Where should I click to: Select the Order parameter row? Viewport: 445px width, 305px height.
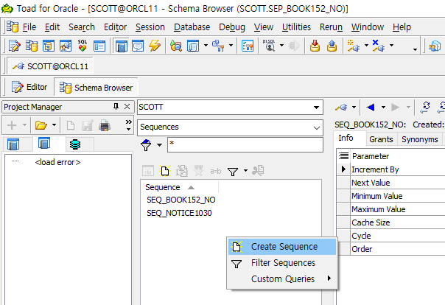pos(390,249)
